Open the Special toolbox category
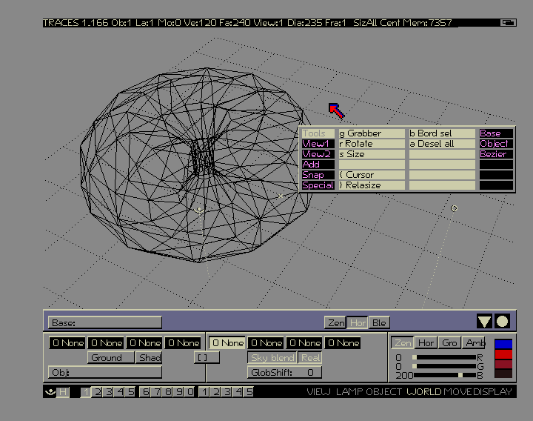Image resolution: width=533 pixels, height=421 pixels. tap(318, 185)
